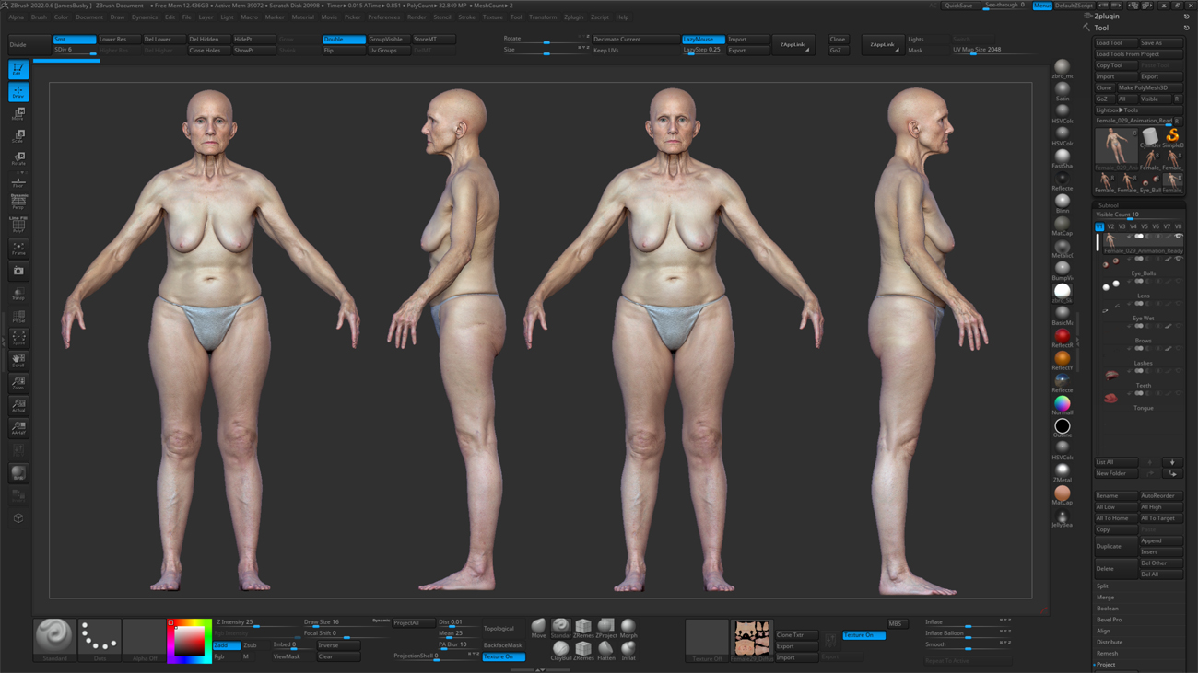Click the AAHalf icon

18,428
